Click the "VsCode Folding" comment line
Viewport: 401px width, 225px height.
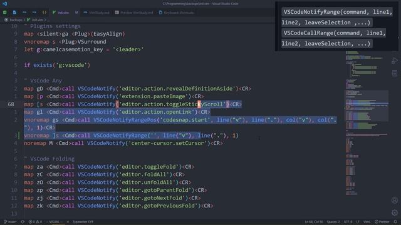coord(49,159)
